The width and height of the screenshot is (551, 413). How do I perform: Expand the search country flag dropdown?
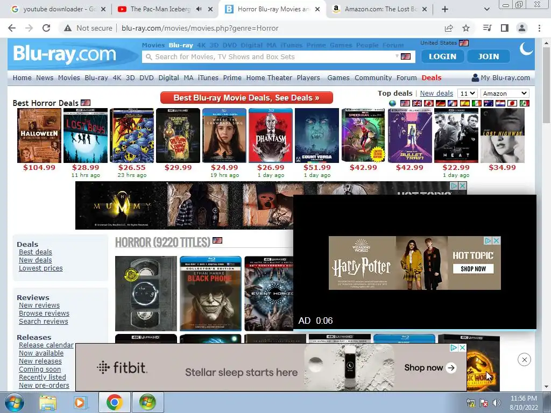[404, 56]
